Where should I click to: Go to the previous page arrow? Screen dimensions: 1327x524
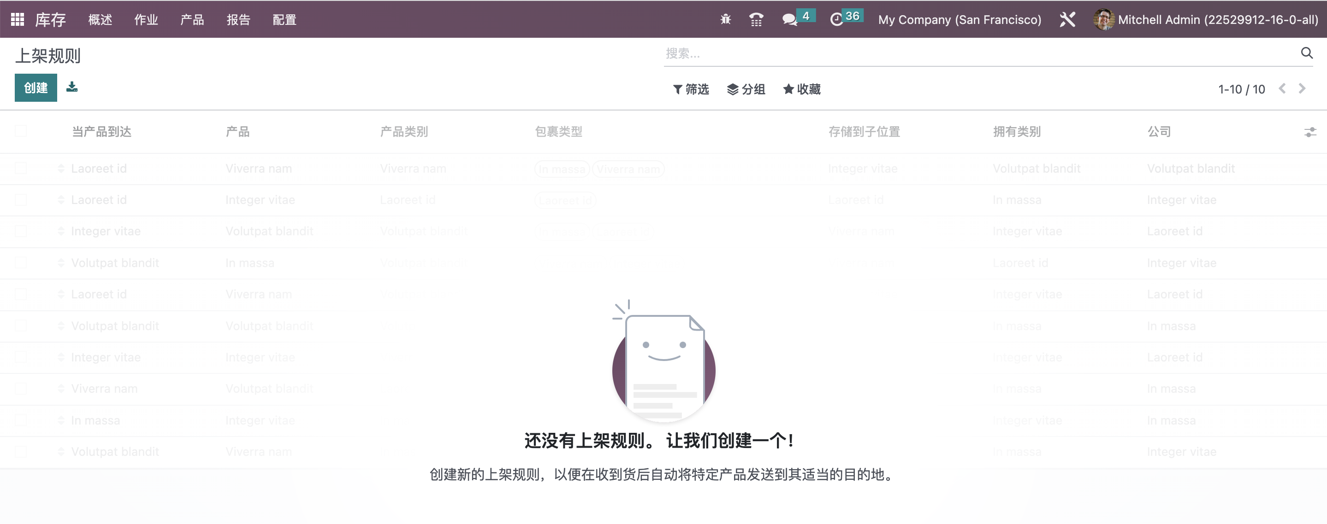pos(1282,89)
